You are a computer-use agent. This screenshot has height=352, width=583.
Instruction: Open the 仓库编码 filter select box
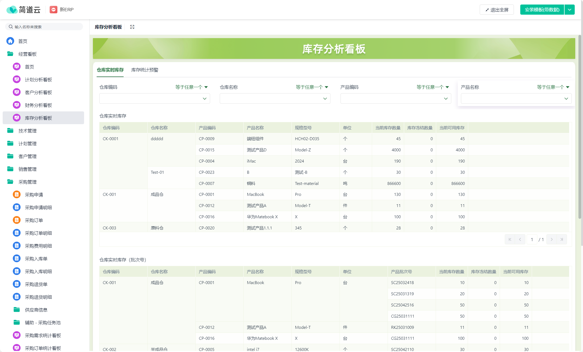point(155,99)
